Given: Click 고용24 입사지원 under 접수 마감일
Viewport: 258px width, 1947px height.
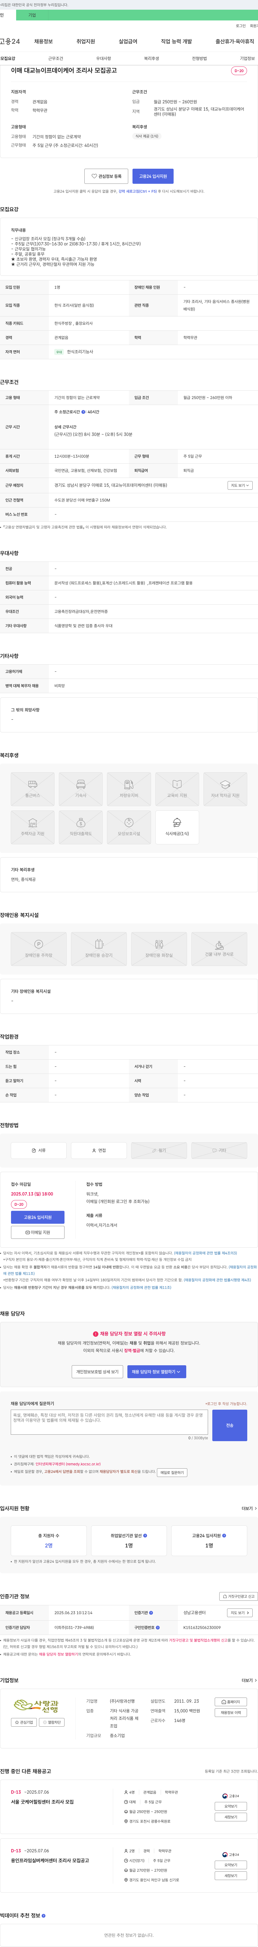Looking at the screenshot, I should pyautogui.click(x=38, y=1218).
